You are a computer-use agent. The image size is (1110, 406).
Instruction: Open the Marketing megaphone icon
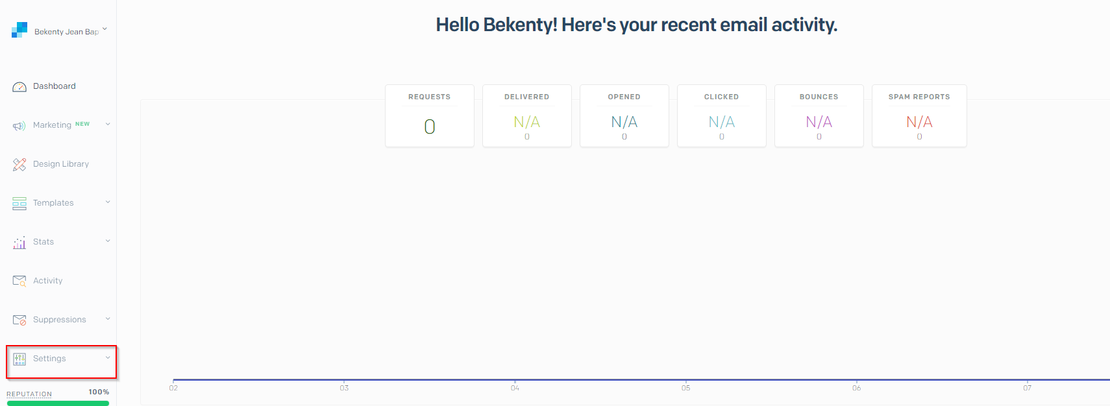[19, 125]
